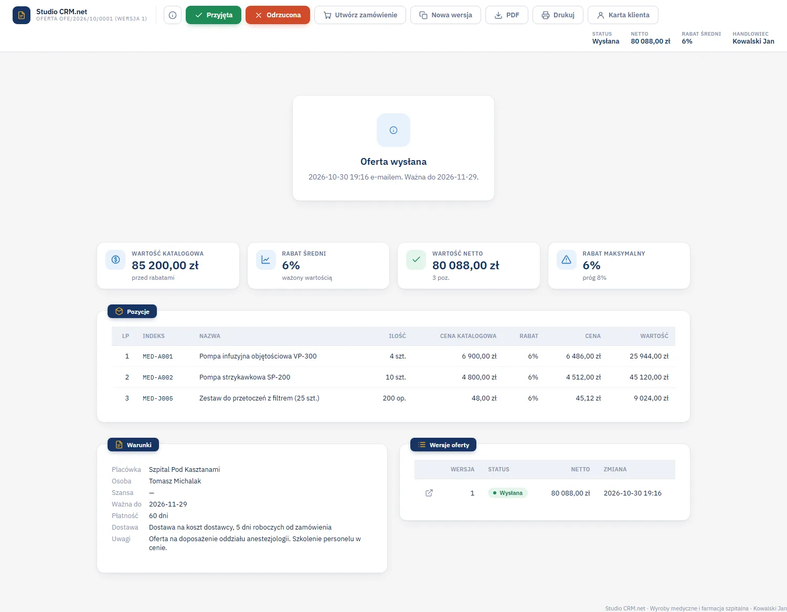787x612 pixels.
Task: Click Utwórz zamówienie button
Action: click(360, 15)
